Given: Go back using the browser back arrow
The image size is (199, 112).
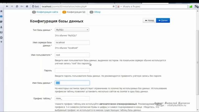Looking at the screenshot, I should click(x=7, y=6).
